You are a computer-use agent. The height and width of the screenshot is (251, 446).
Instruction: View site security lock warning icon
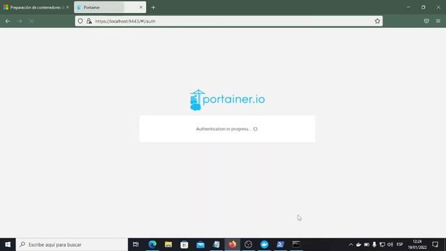pyautogui.click(x=89, y=21)
